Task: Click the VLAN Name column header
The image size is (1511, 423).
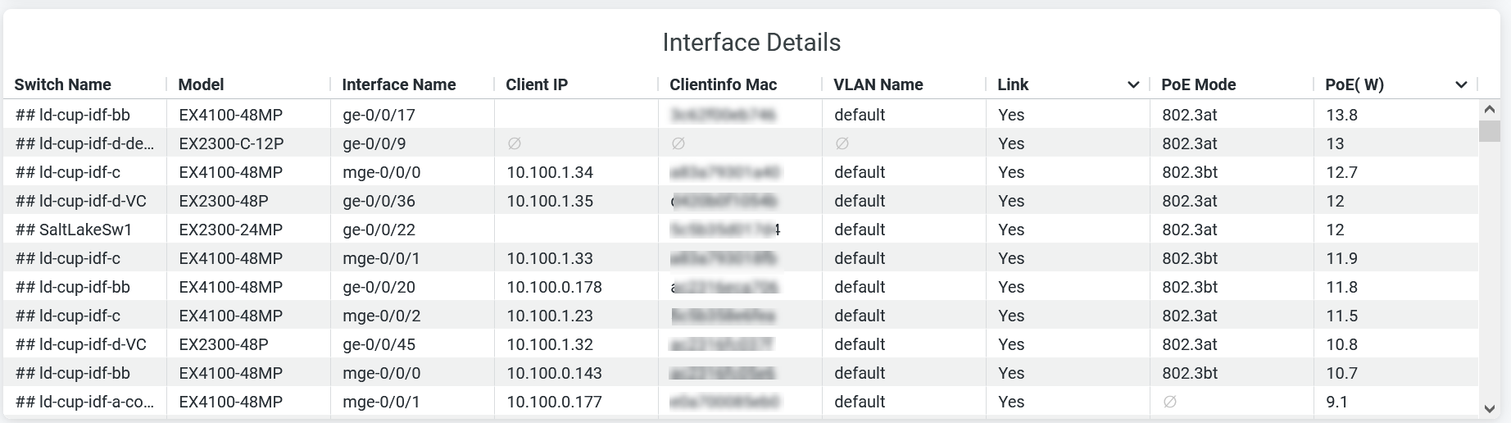Action: [878, 84]
